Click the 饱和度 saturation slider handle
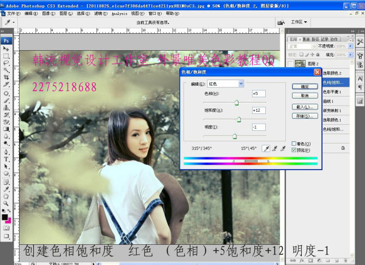Image resolution: width=365 pixels, height=265 pixels. [239, 119]
